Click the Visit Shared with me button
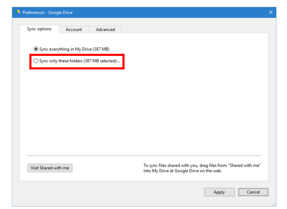 [50, 168]
